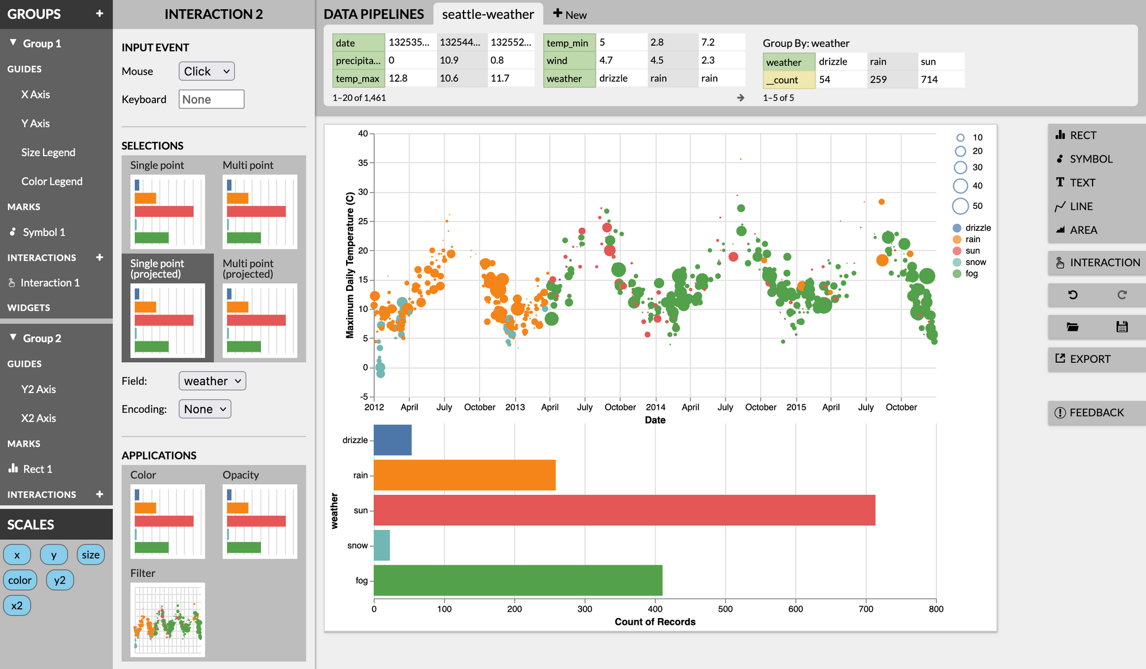
Task: Open a New data pipeline tab
Action: 570,14
